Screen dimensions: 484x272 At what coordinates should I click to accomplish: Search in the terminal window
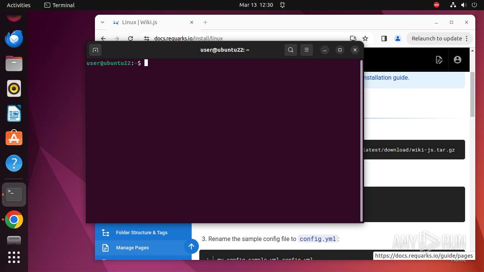(290, 50)
